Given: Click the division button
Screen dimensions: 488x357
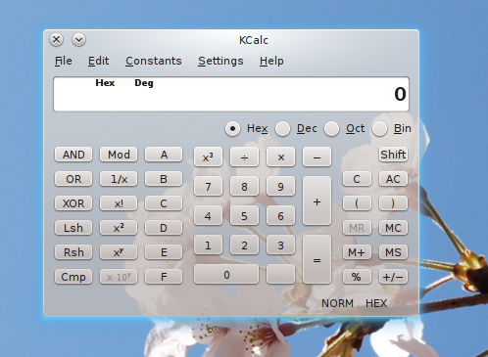Looking at the screenshot, I should [x=244, y=156].
